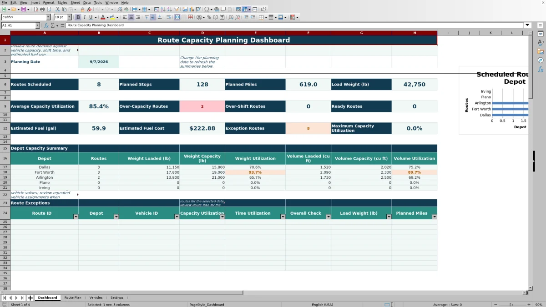546x307 pixels.
Task: Click the Planning Date cell 9/7/2026
Action: pyautogui.click(x=99, y=61)
